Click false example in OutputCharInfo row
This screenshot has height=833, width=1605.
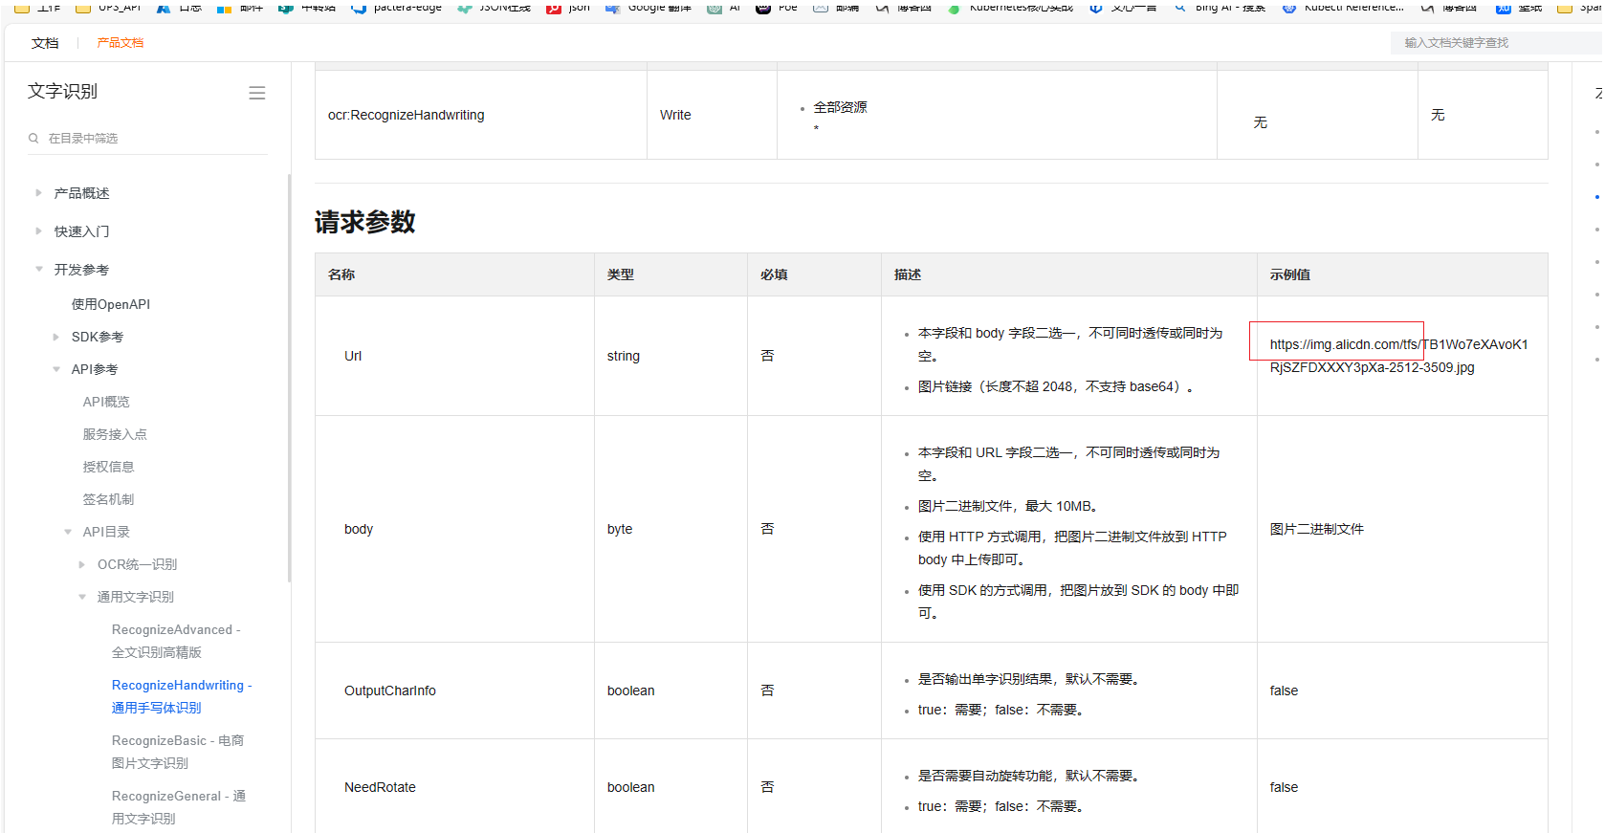pos(1284,691)
